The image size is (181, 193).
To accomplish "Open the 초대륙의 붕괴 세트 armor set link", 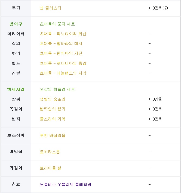I will click(x=57, y=24).
